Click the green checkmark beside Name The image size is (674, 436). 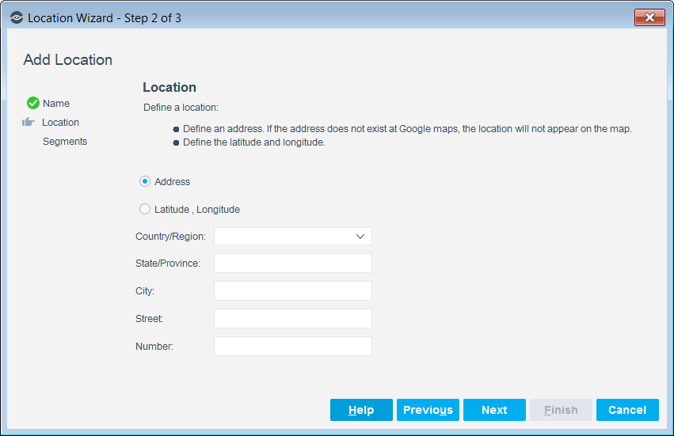coord(33,103)
